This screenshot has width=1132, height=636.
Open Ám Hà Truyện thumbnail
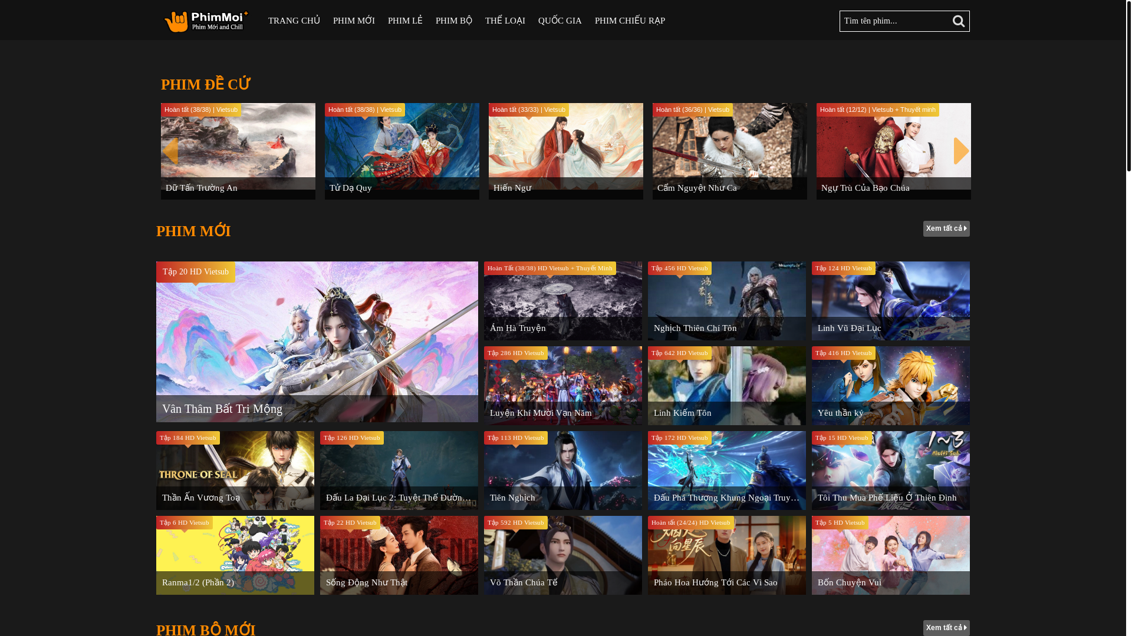click(563, 301)
